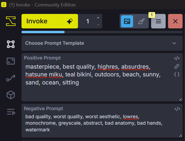Open the queue actions hamburger menu
This screenshot has height=141, width=185.
click(x=158, y=21)
